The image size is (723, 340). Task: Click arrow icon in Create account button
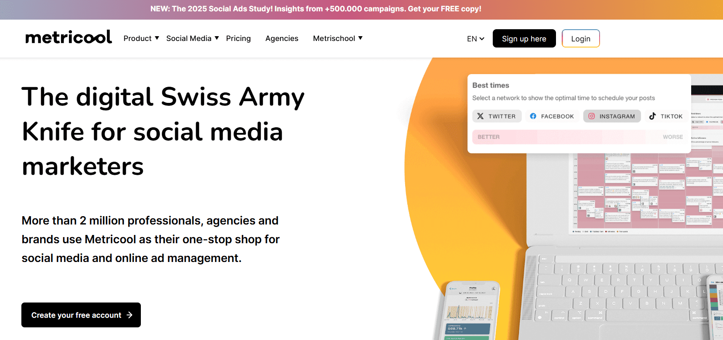click(x=130, y=315)
